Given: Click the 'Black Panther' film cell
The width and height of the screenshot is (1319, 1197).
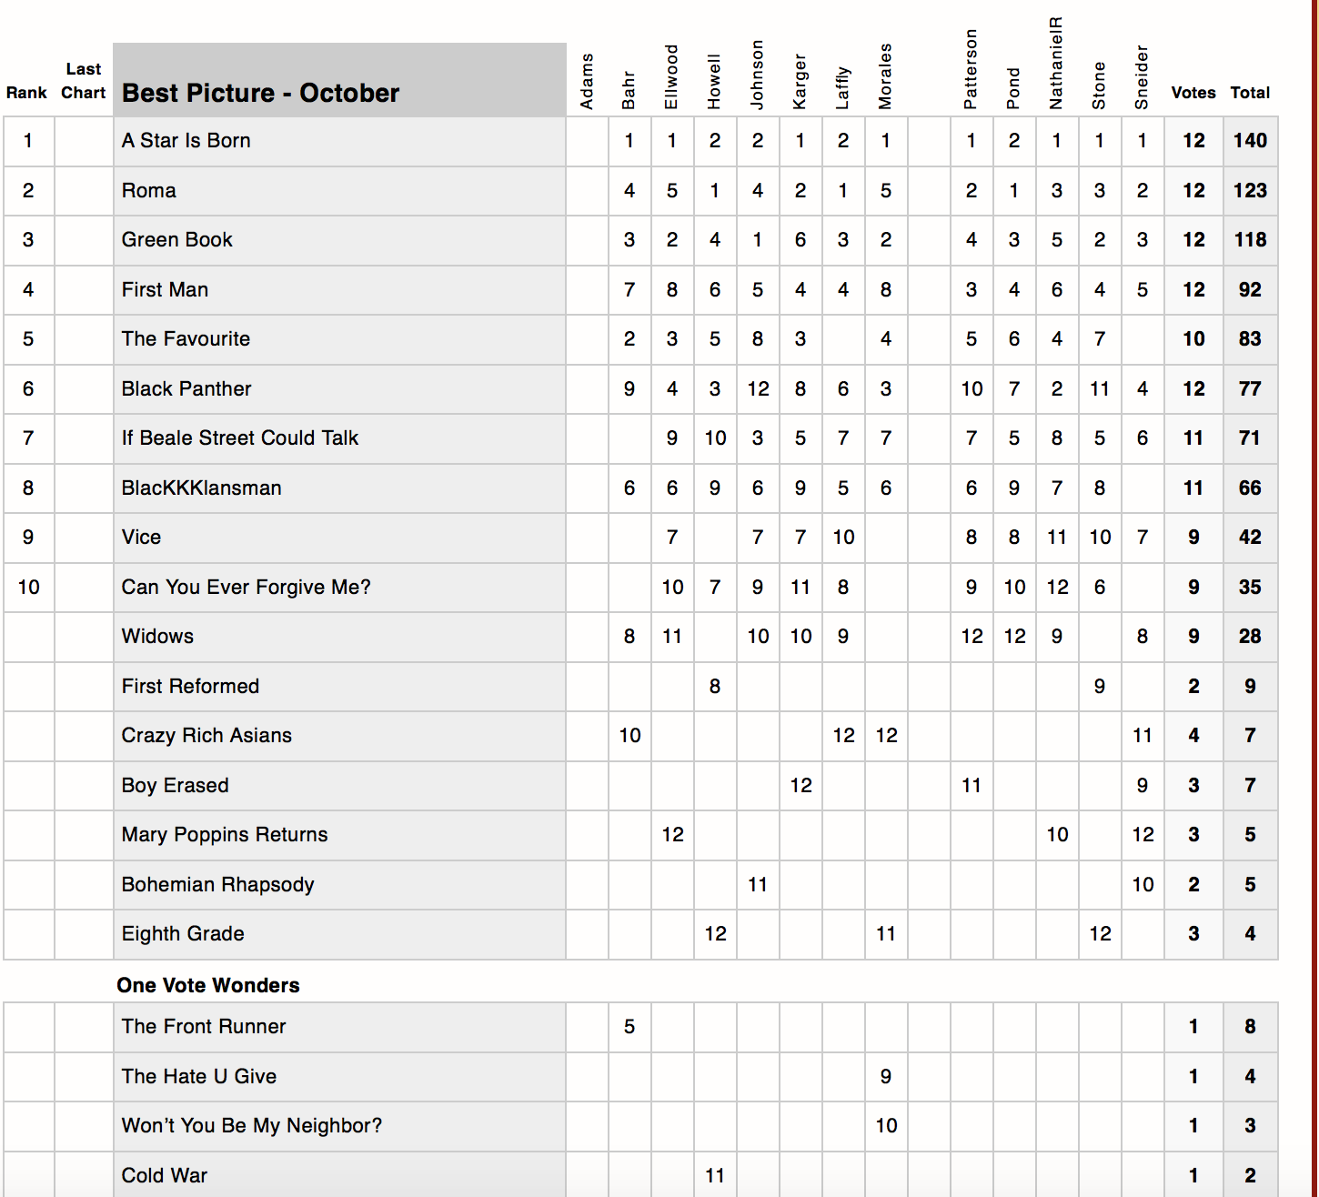Looking at the screenshot, I should pos(186,389).
